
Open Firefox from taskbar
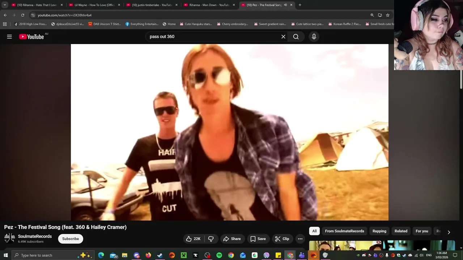pyautogui.click(x=148, y=255)
